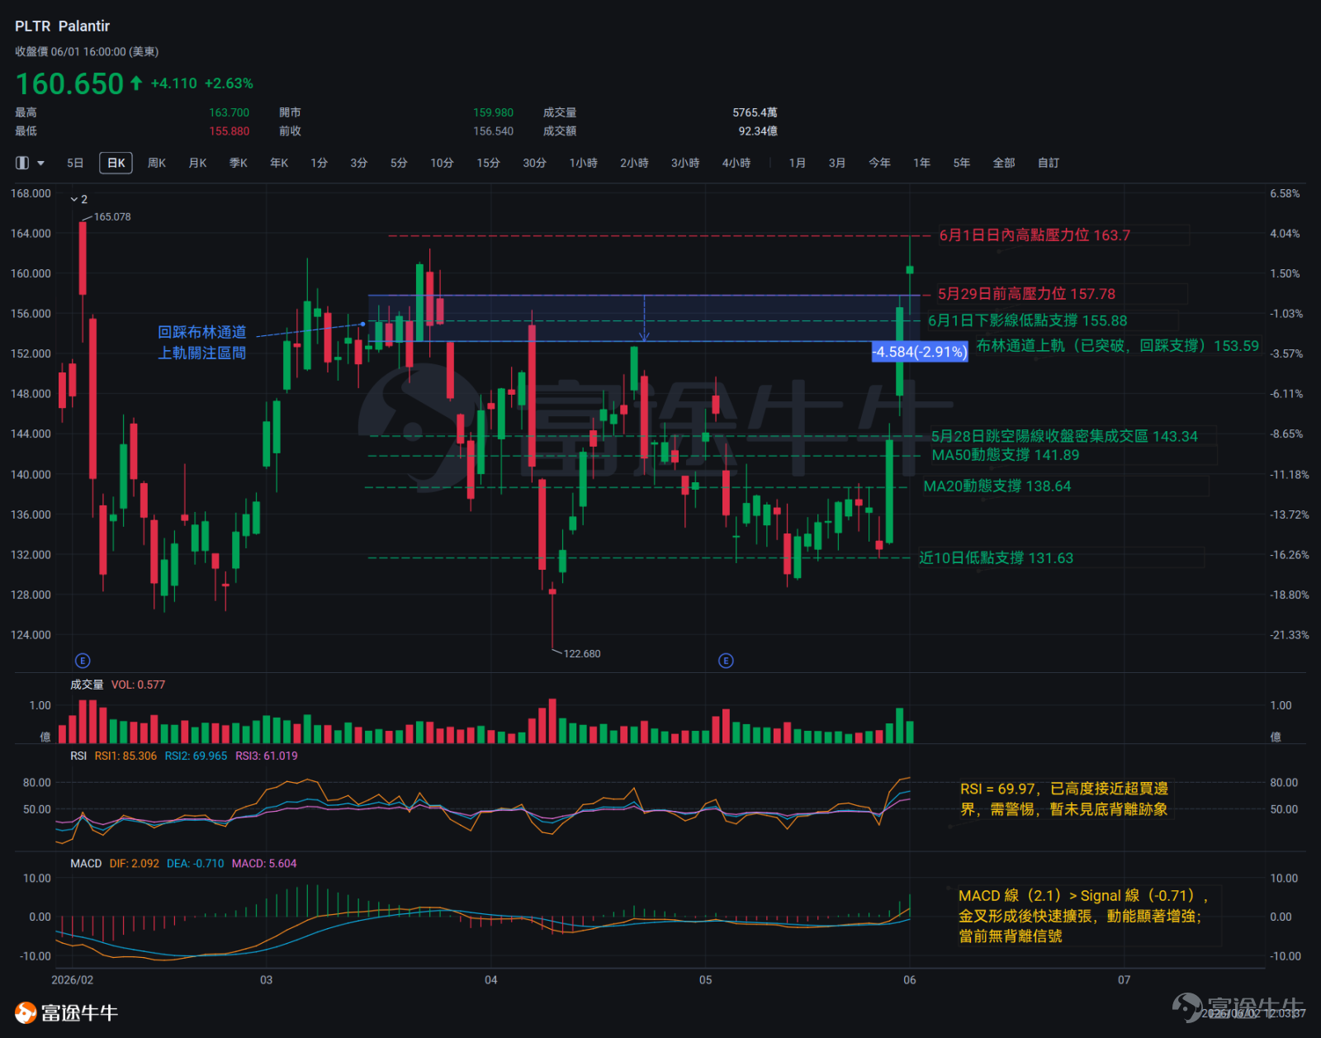The image size is (1321, 1038).
Task: Click the RSI indicator label
Action: [78, 756]
